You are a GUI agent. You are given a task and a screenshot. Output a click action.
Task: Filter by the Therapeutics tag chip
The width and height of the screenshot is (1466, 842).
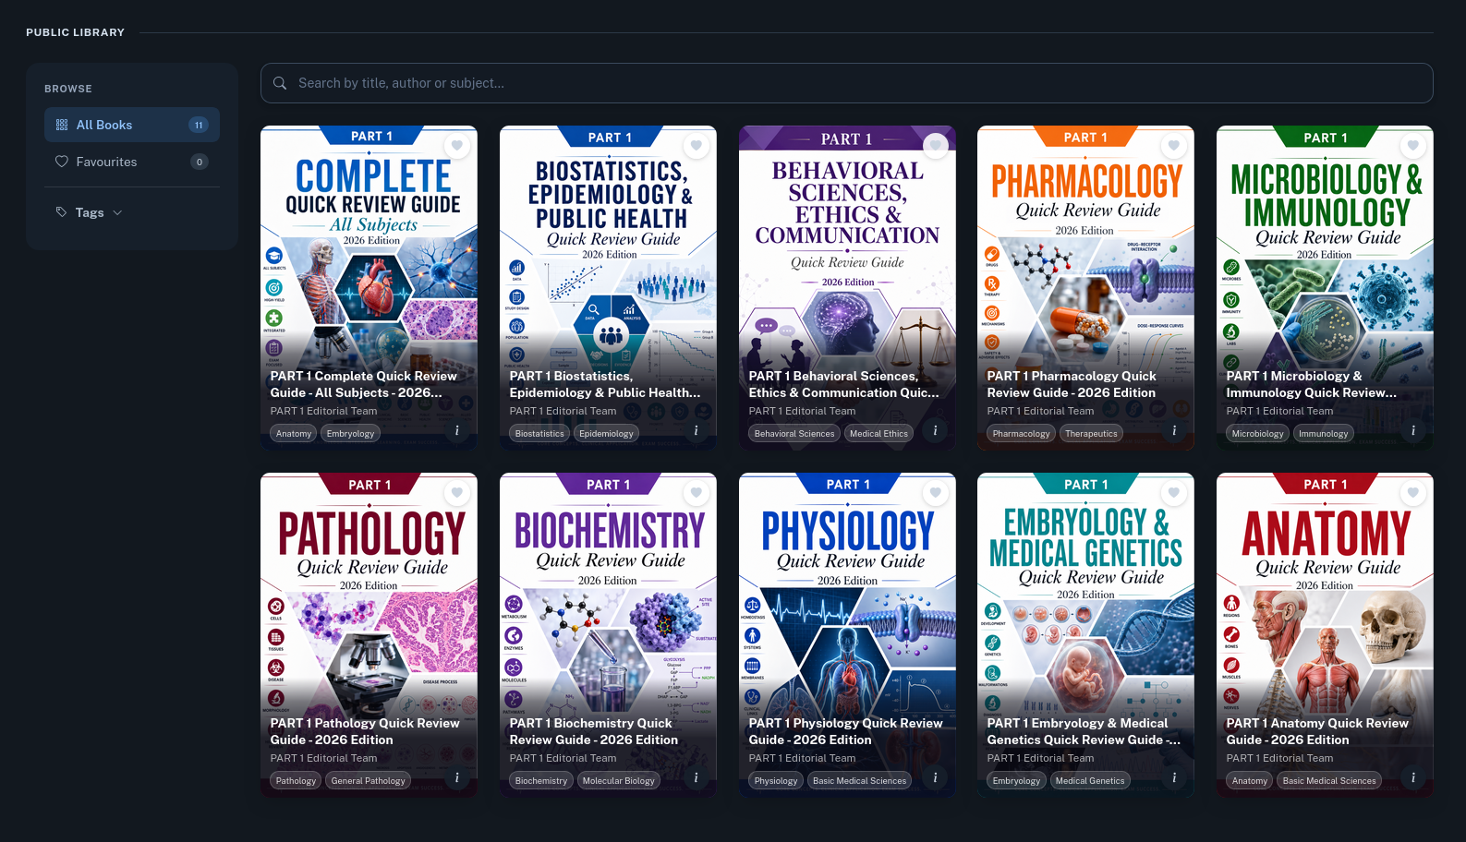coord(1091,433)
